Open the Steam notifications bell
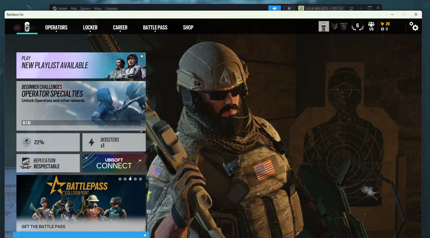The image size is (430, 238). 289,8
